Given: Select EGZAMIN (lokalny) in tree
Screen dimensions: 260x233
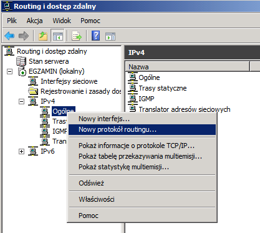Looking at the screenshot, I should point(57,71).
